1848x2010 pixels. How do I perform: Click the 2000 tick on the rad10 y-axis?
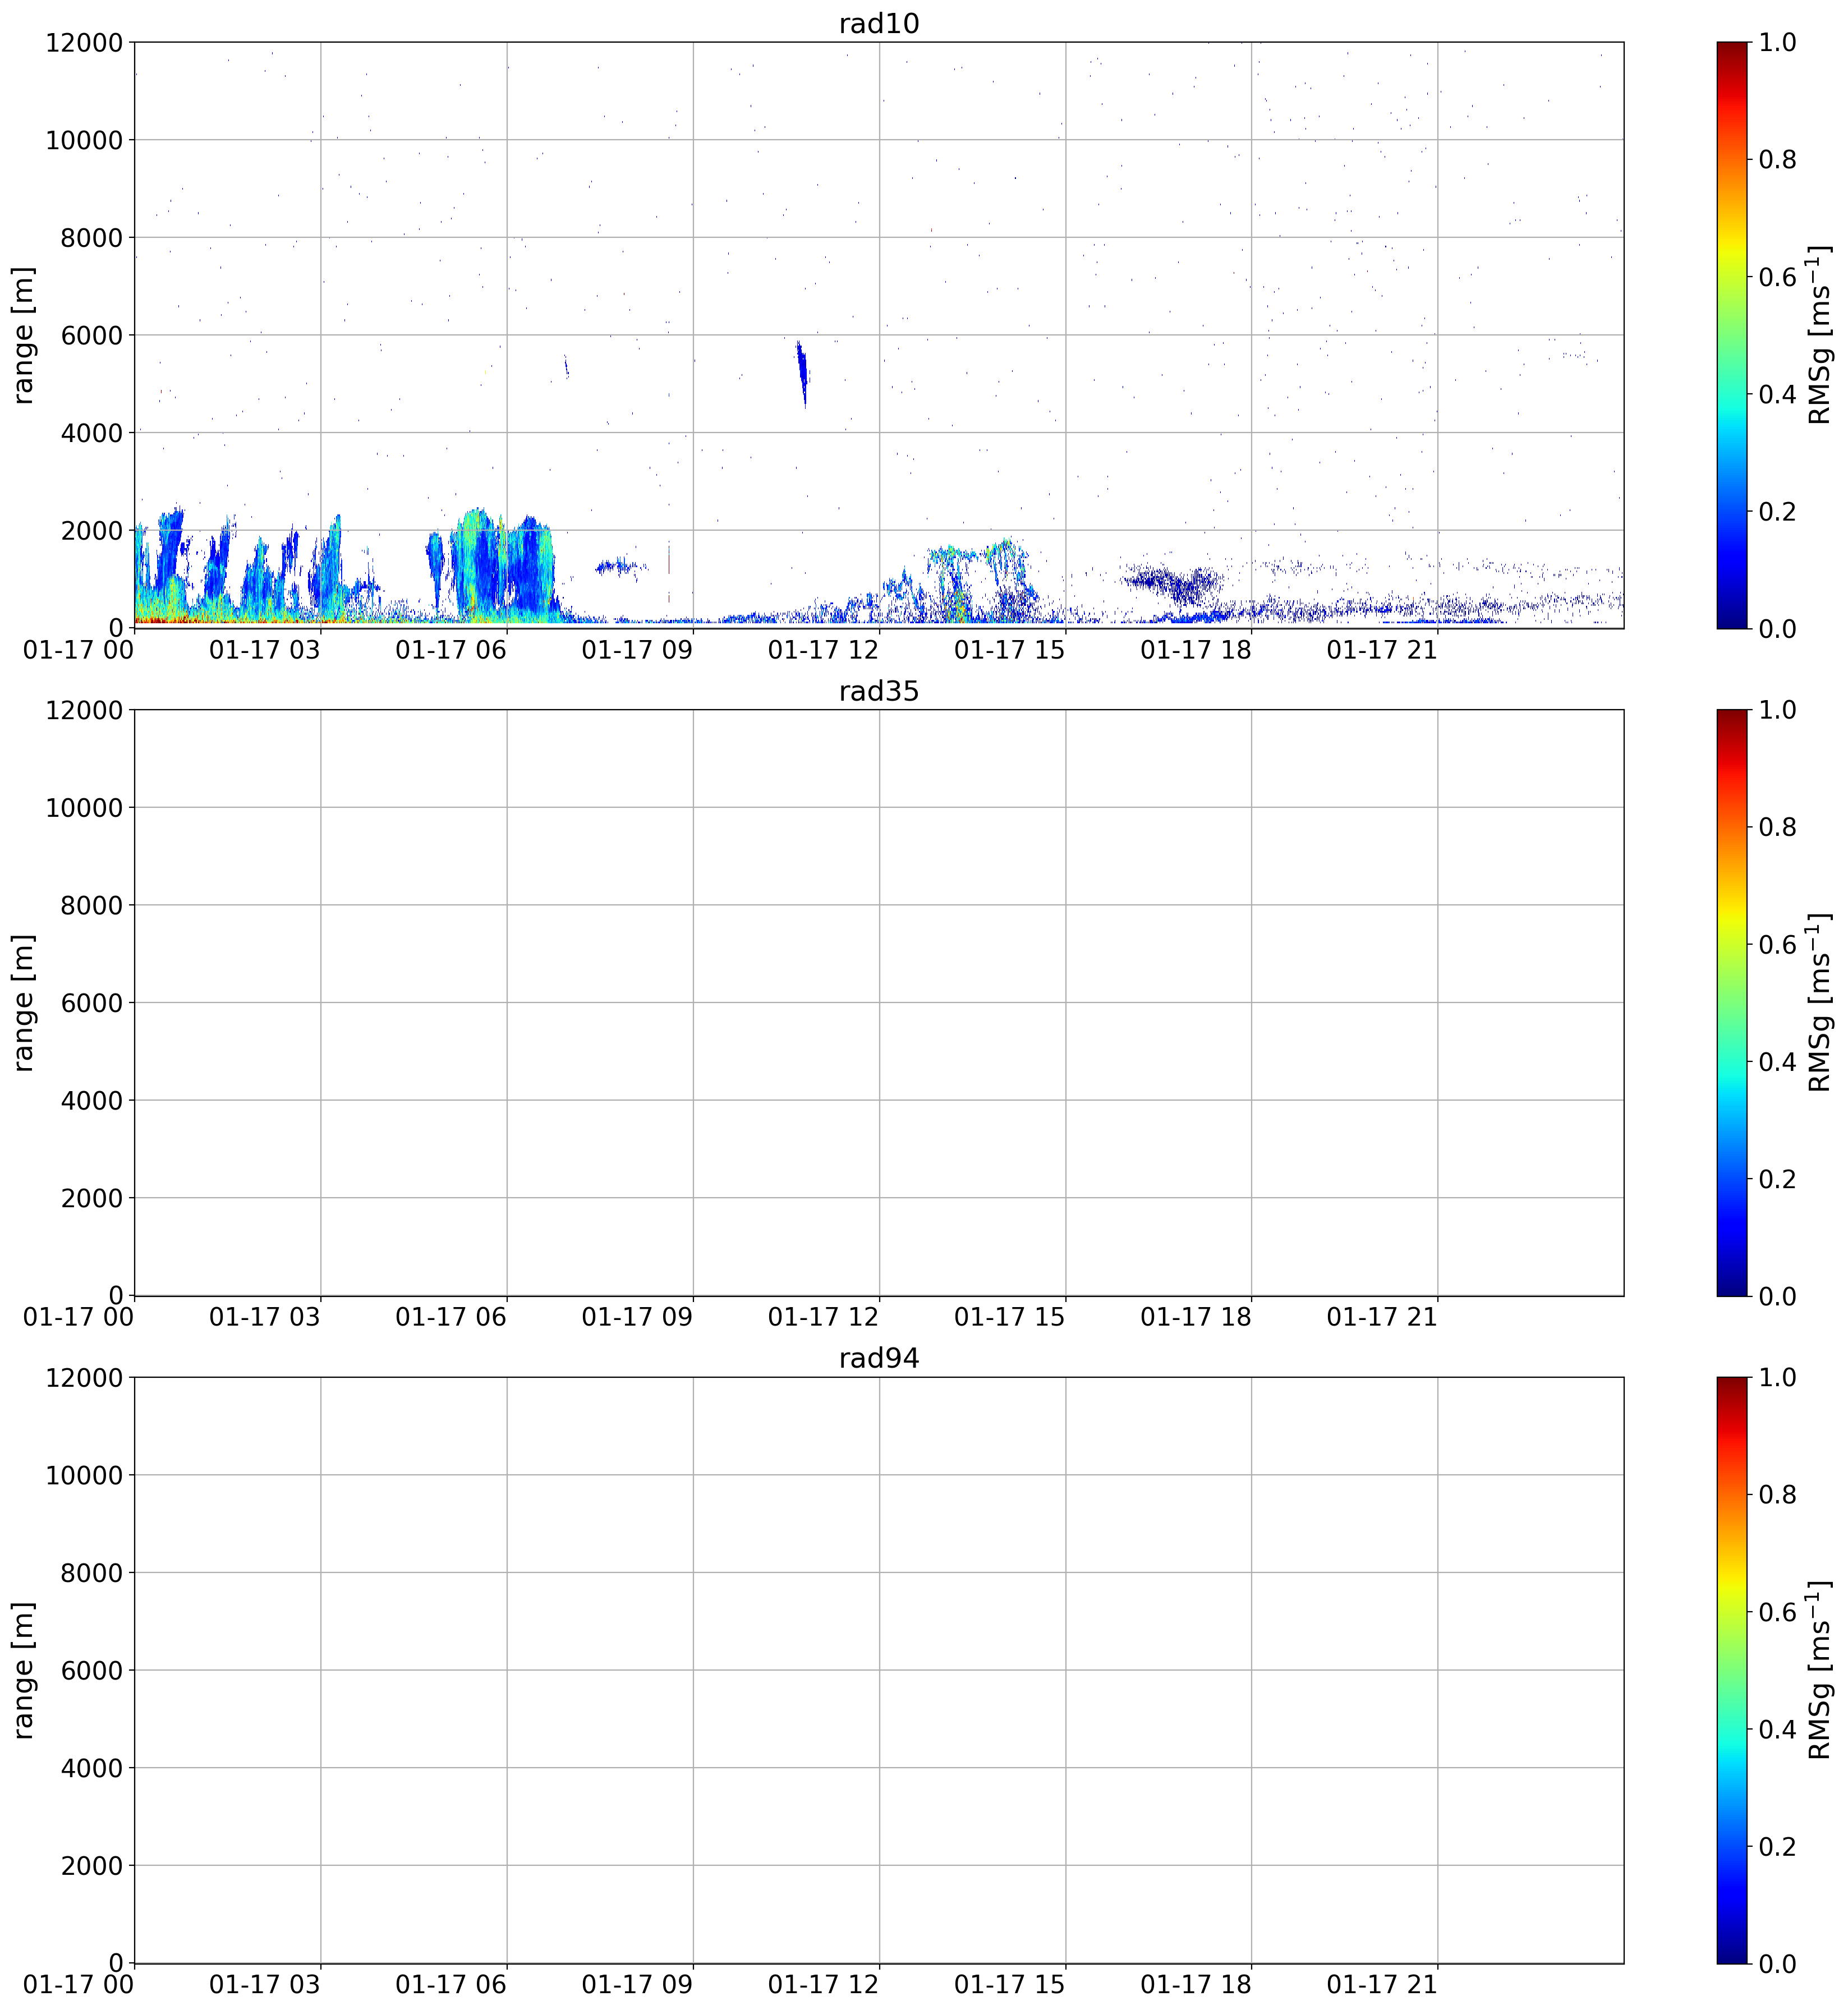point(92,531)
